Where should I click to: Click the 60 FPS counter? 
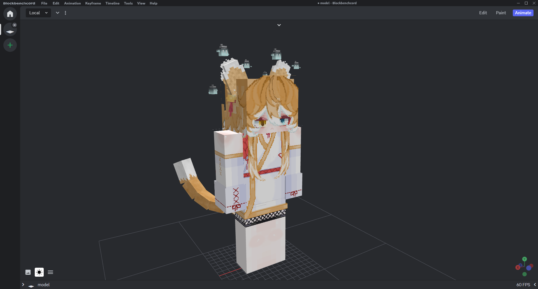(523, 285)
